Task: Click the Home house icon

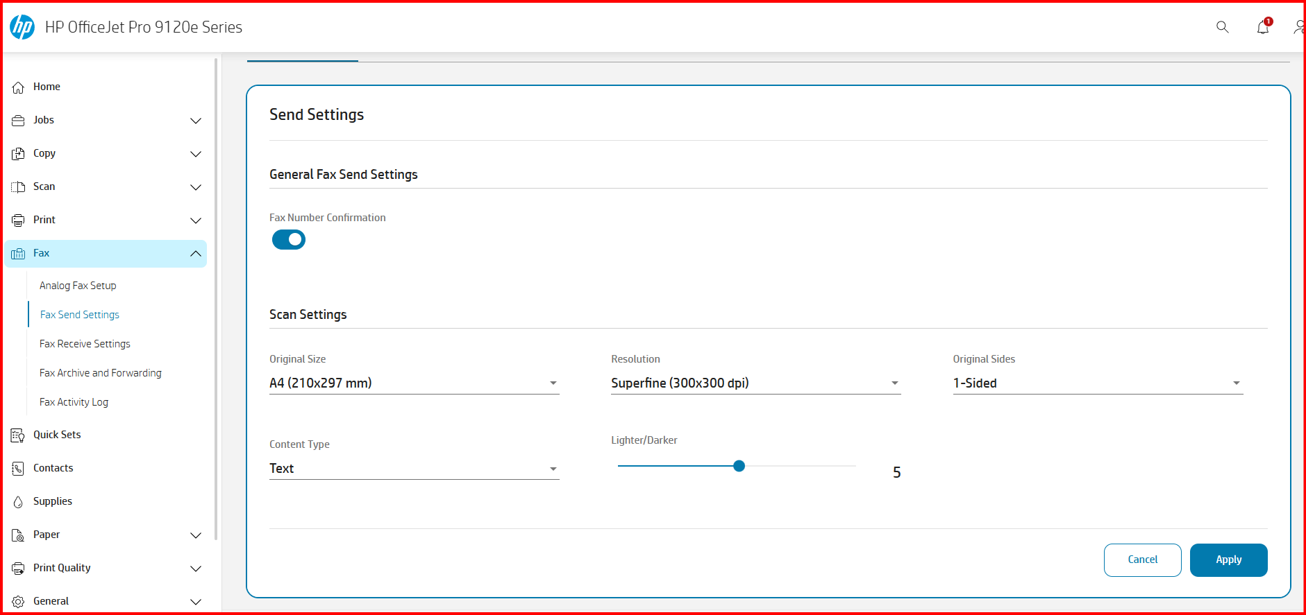Action: pyautogui.click(x=18, y=87)
